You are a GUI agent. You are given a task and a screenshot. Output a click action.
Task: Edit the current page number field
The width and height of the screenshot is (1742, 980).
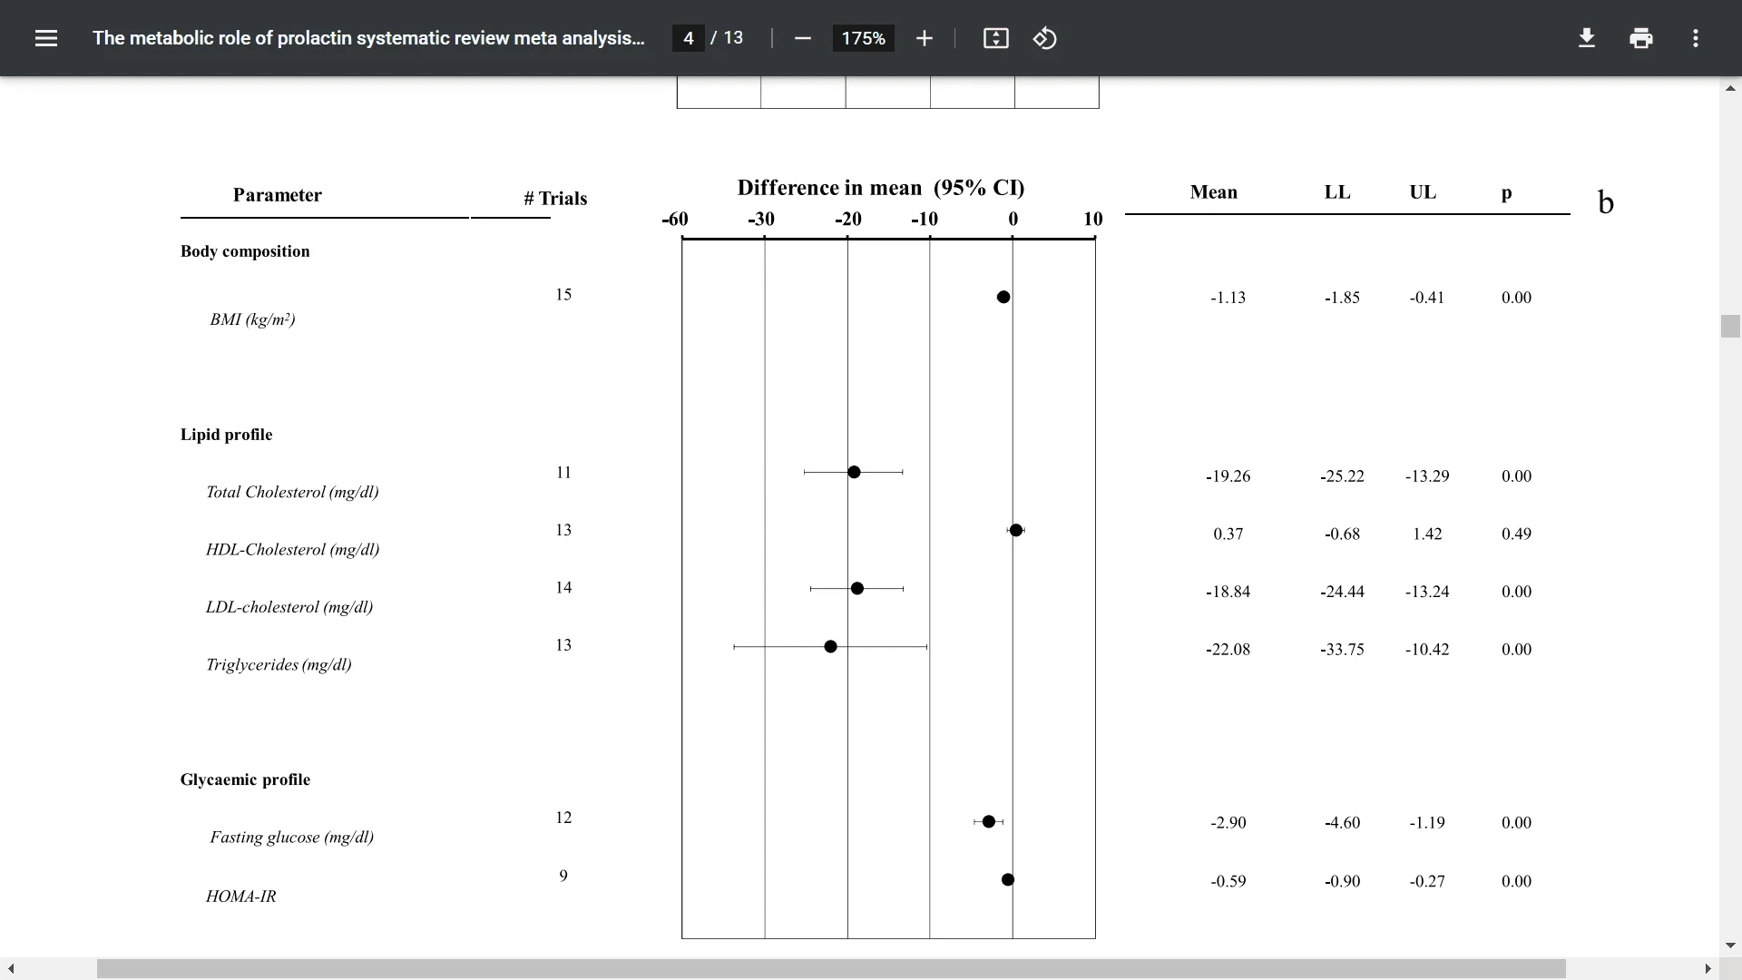pyautogui.click(x=689, y=38)
